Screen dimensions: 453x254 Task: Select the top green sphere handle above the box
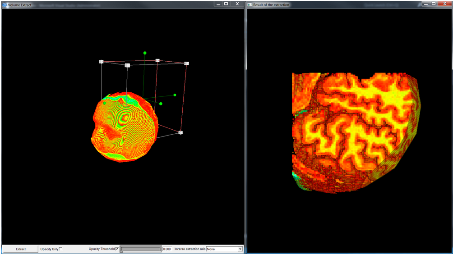point(145,53)
